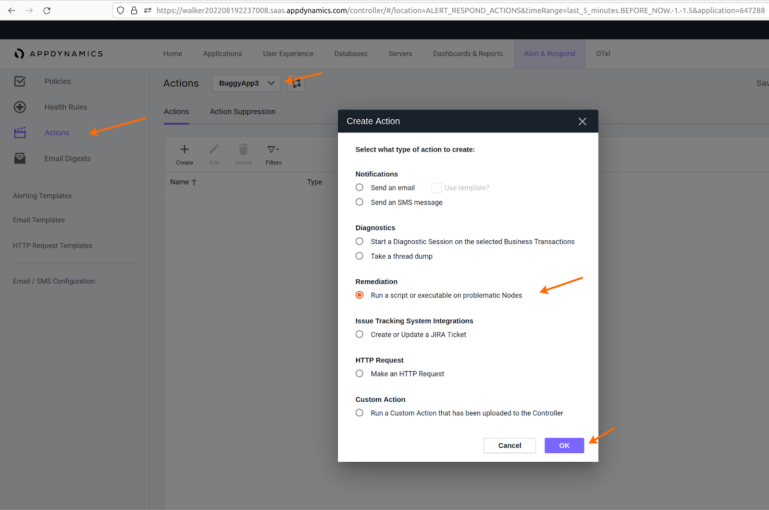Reload the page with the refresh icon
Image resolution: width=769 pixels, height=510 pixels.
pyautogui.click(x=47, y=10)
